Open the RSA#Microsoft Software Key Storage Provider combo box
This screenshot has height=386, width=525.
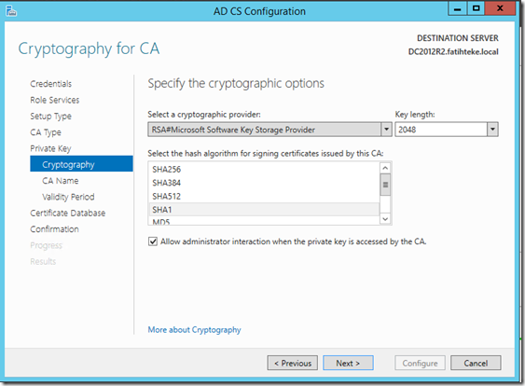(x=269, y=130)
